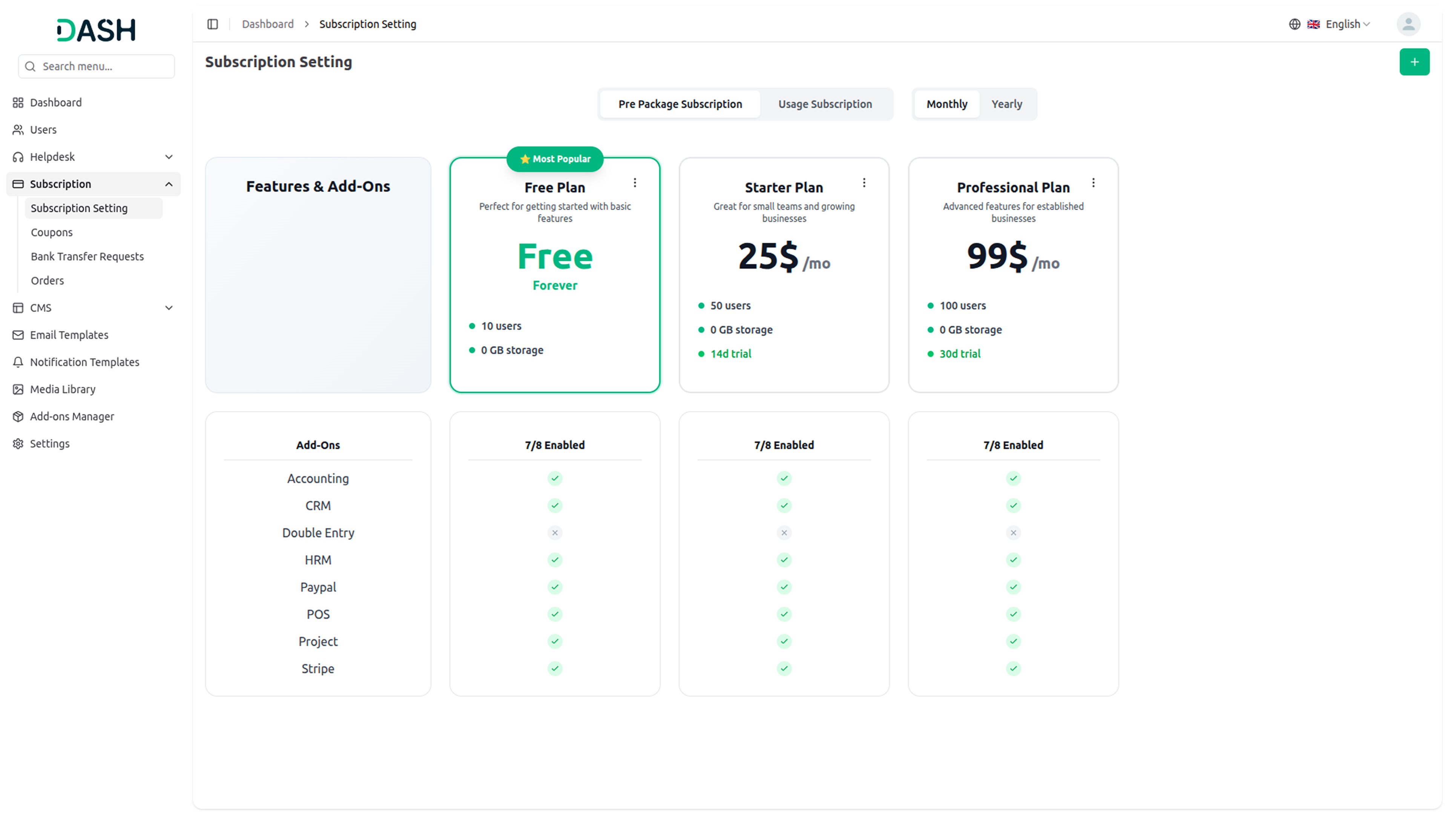1448x815 pixels.
Task: Open the Free Plan three-dot menu
Action: click(635, 183)
